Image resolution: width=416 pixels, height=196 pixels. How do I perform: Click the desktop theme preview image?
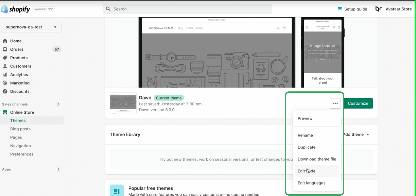(x=217, y=52)
